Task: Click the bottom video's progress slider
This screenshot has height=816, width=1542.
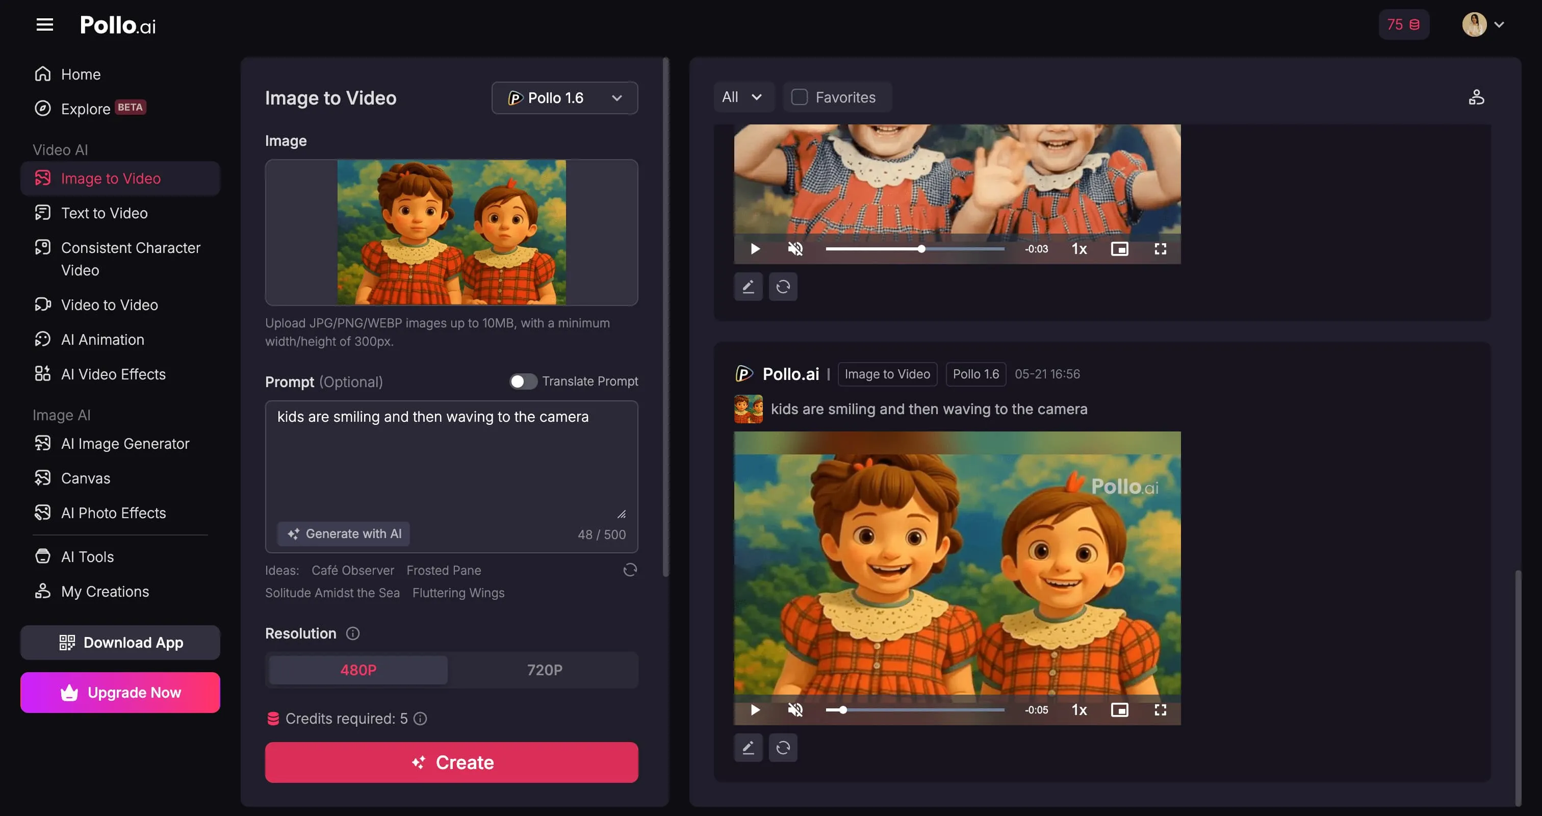Action: [x=915, y=709]
